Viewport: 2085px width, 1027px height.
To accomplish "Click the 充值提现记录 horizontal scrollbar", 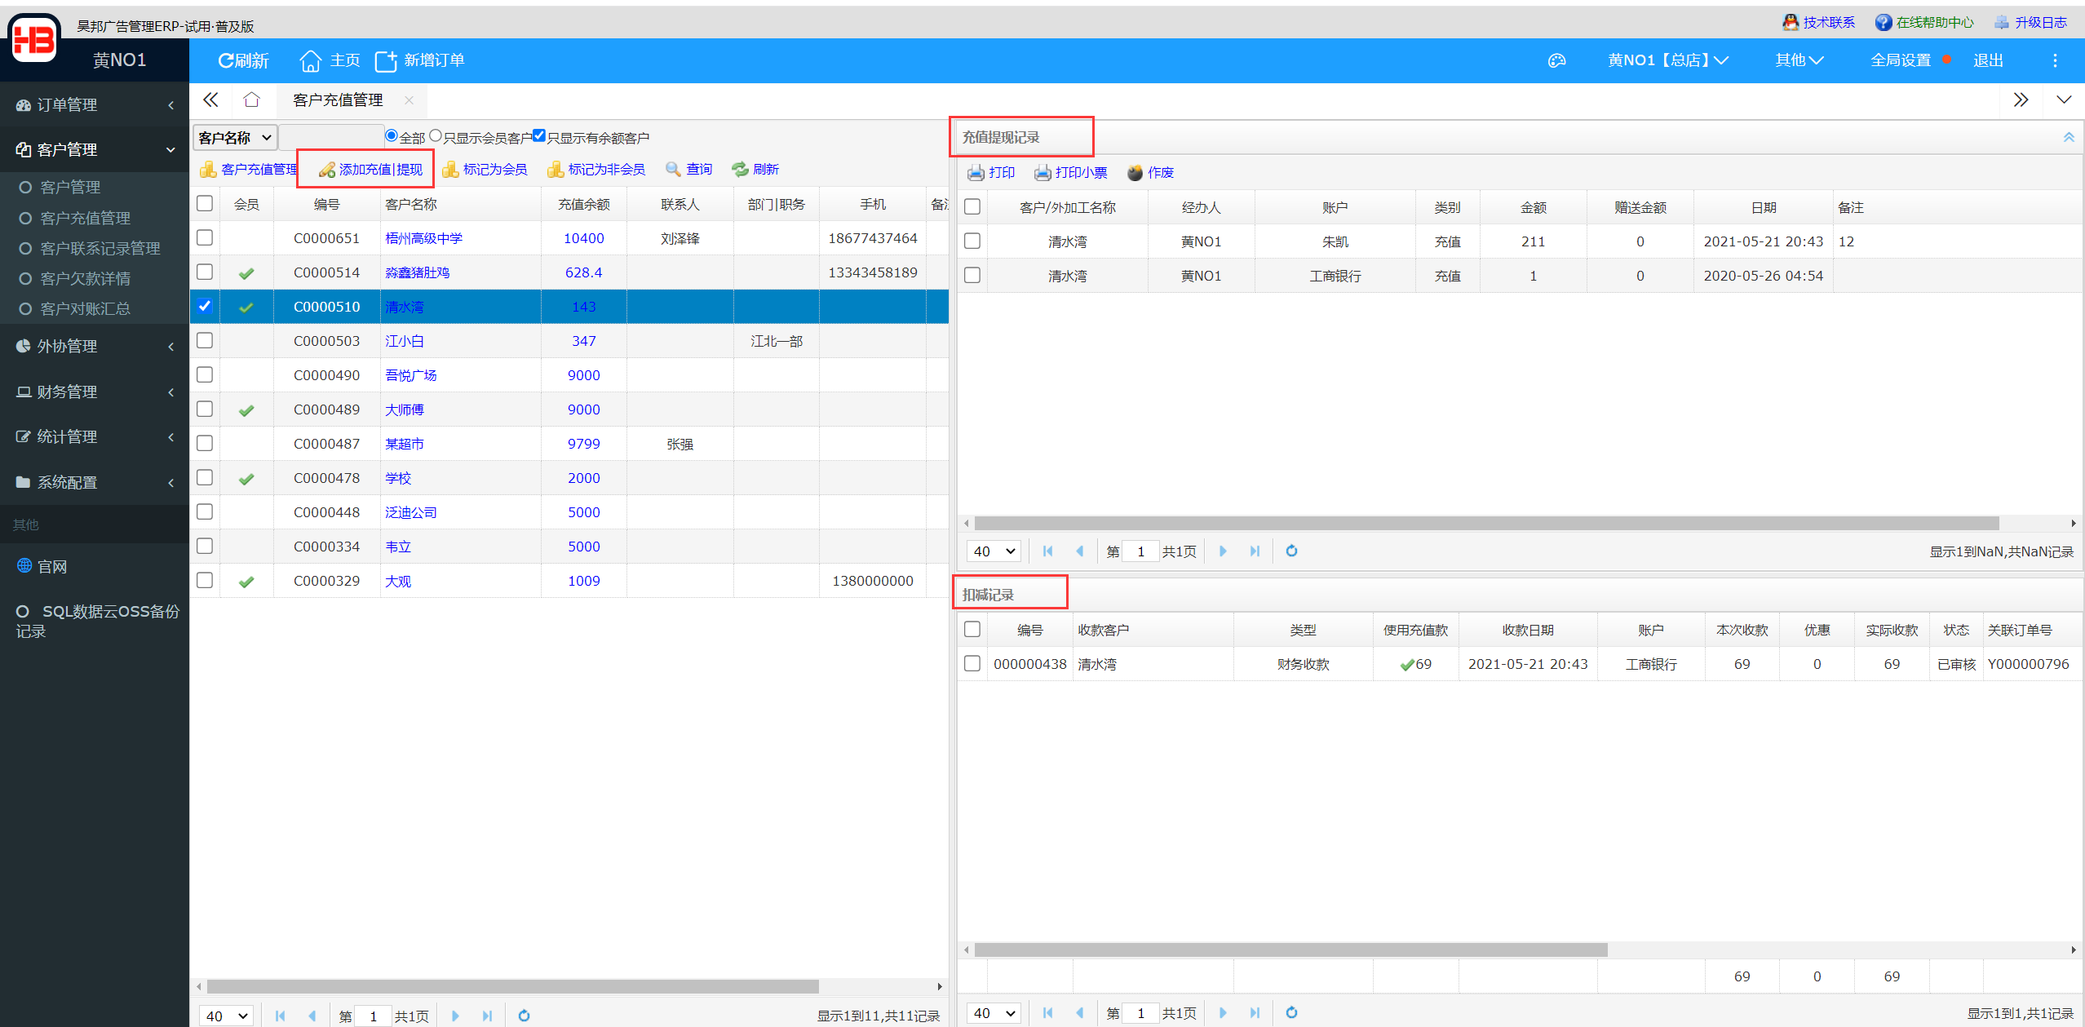I will [x=1486, y=523].
